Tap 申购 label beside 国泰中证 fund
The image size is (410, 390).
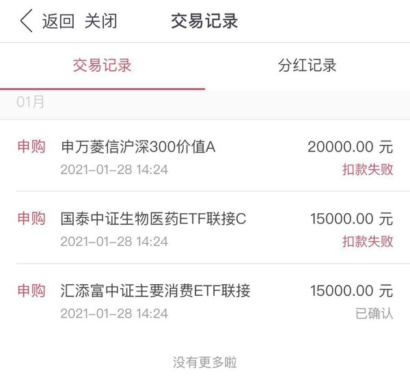(31, 218)
